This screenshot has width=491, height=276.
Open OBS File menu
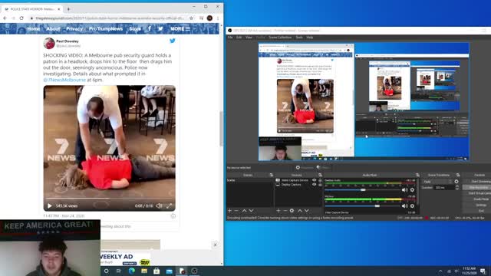pyautogui.click(x=230, y=38)
